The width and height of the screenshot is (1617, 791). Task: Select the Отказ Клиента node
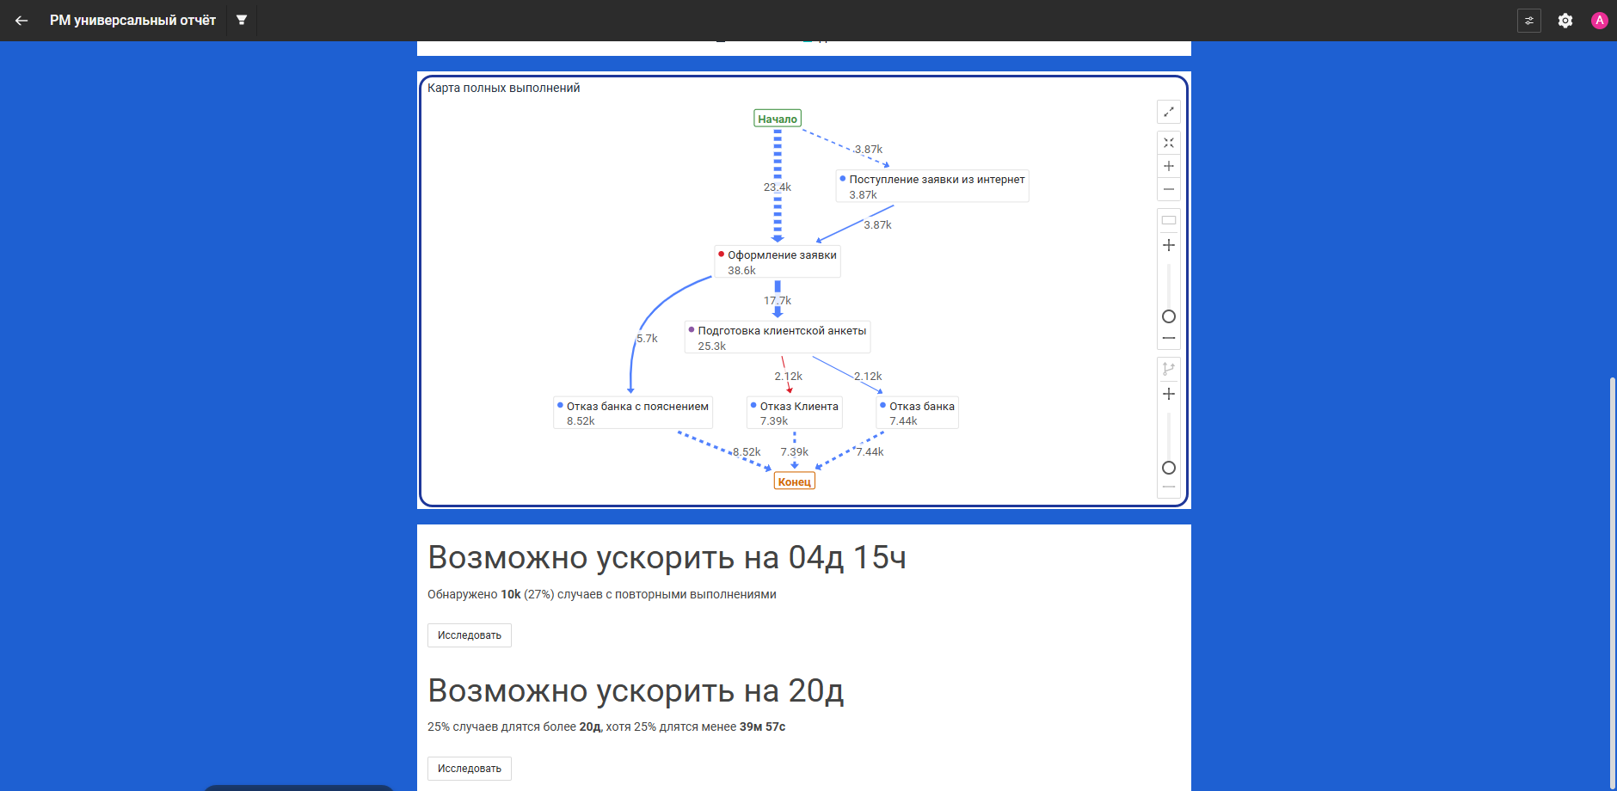(795, 414)
